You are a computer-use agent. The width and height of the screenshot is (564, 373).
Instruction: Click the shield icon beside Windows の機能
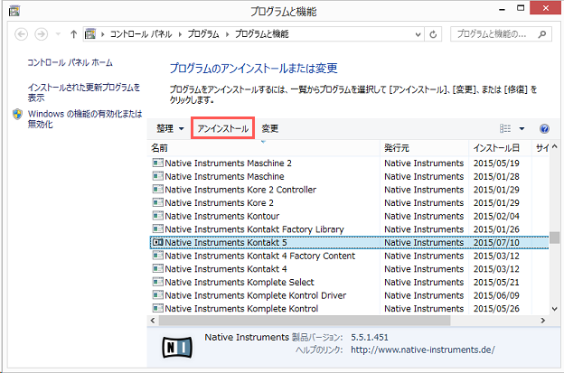click(x=17, y=115)
